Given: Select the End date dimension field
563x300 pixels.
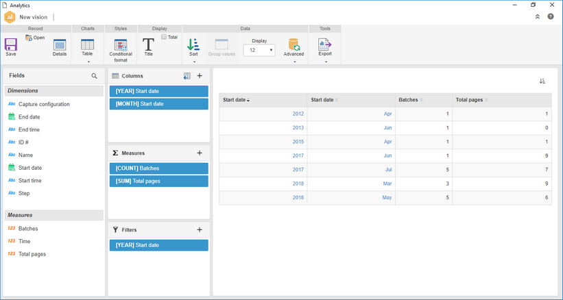Looking at the screenshot, I should 29,117.
